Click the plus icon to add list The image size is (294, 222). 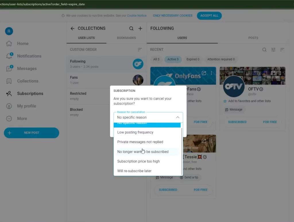(x=140, y=28)
